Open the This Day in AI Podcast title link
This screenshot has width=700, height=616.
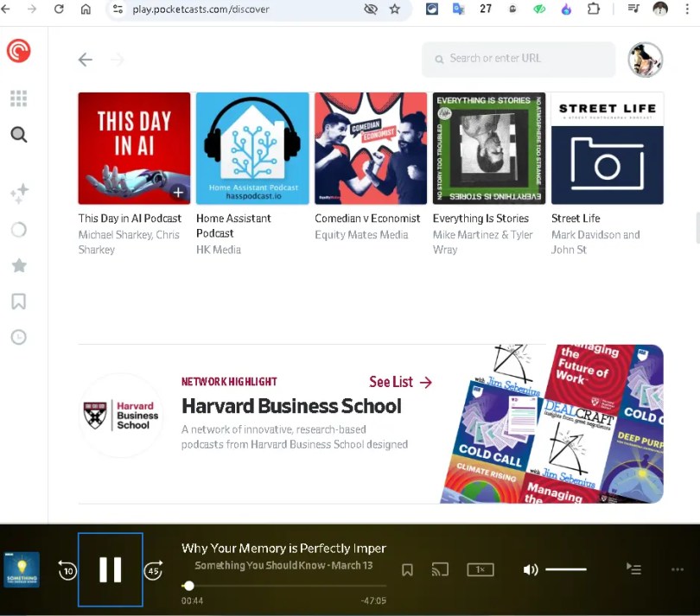(130, 219)
